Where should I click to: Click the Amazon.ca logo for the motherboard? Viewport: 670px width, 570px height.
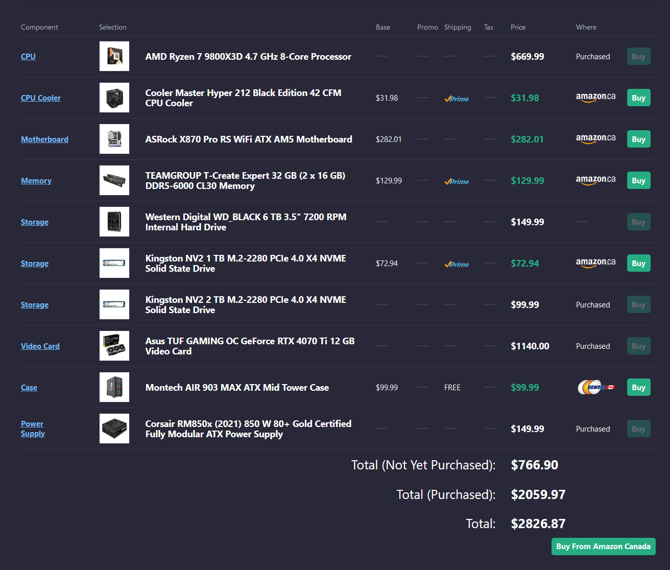(x=595, y=138)
